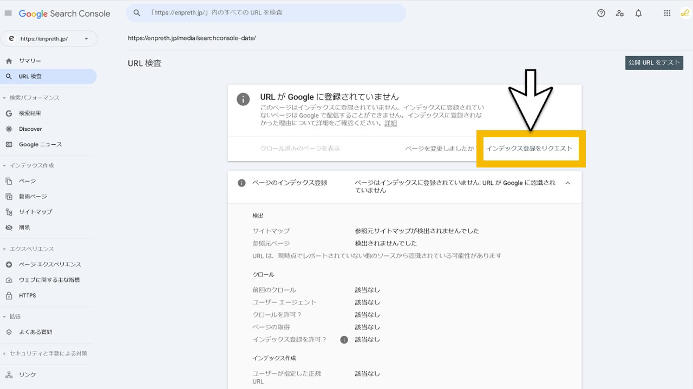Open the hamburger main menu

coord(8,14)
